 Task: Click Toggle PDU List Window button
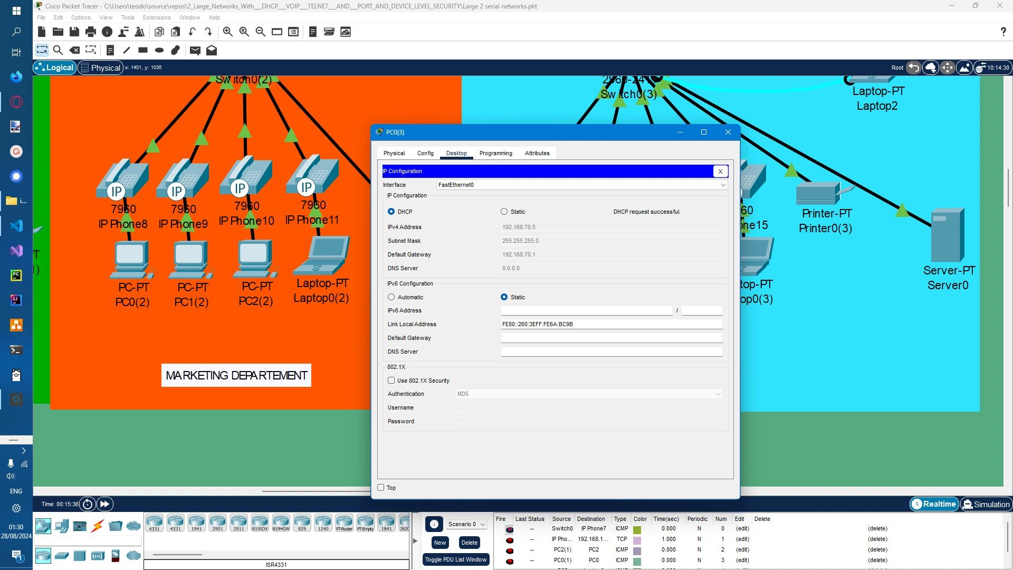click(456, 559)
